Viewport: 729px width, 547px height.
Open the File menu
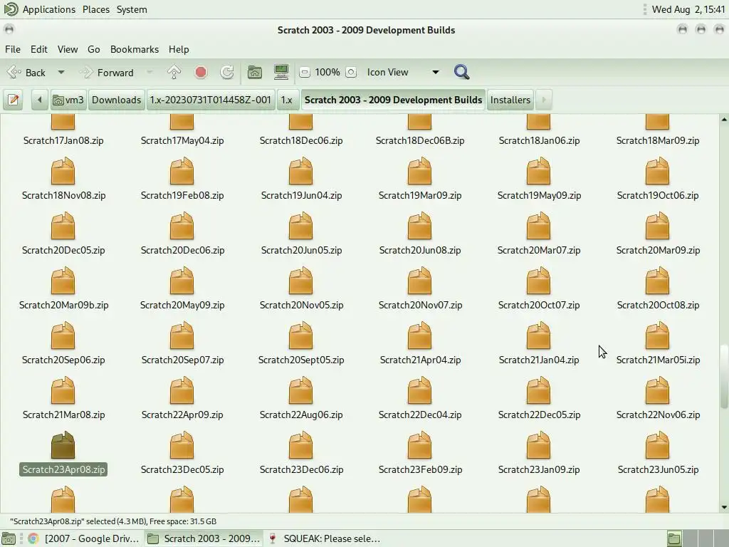click(13, 49)
